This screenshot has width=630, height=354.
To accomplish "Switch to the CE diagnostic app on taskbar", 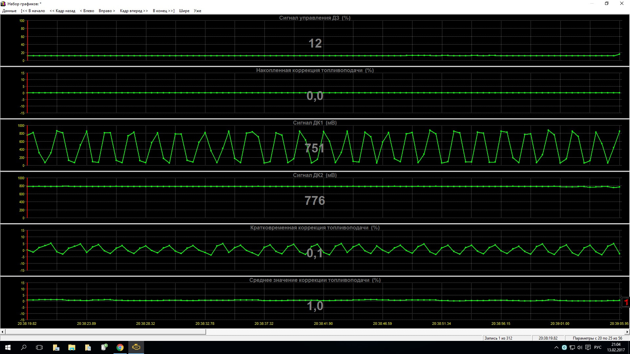I will 136,347.
